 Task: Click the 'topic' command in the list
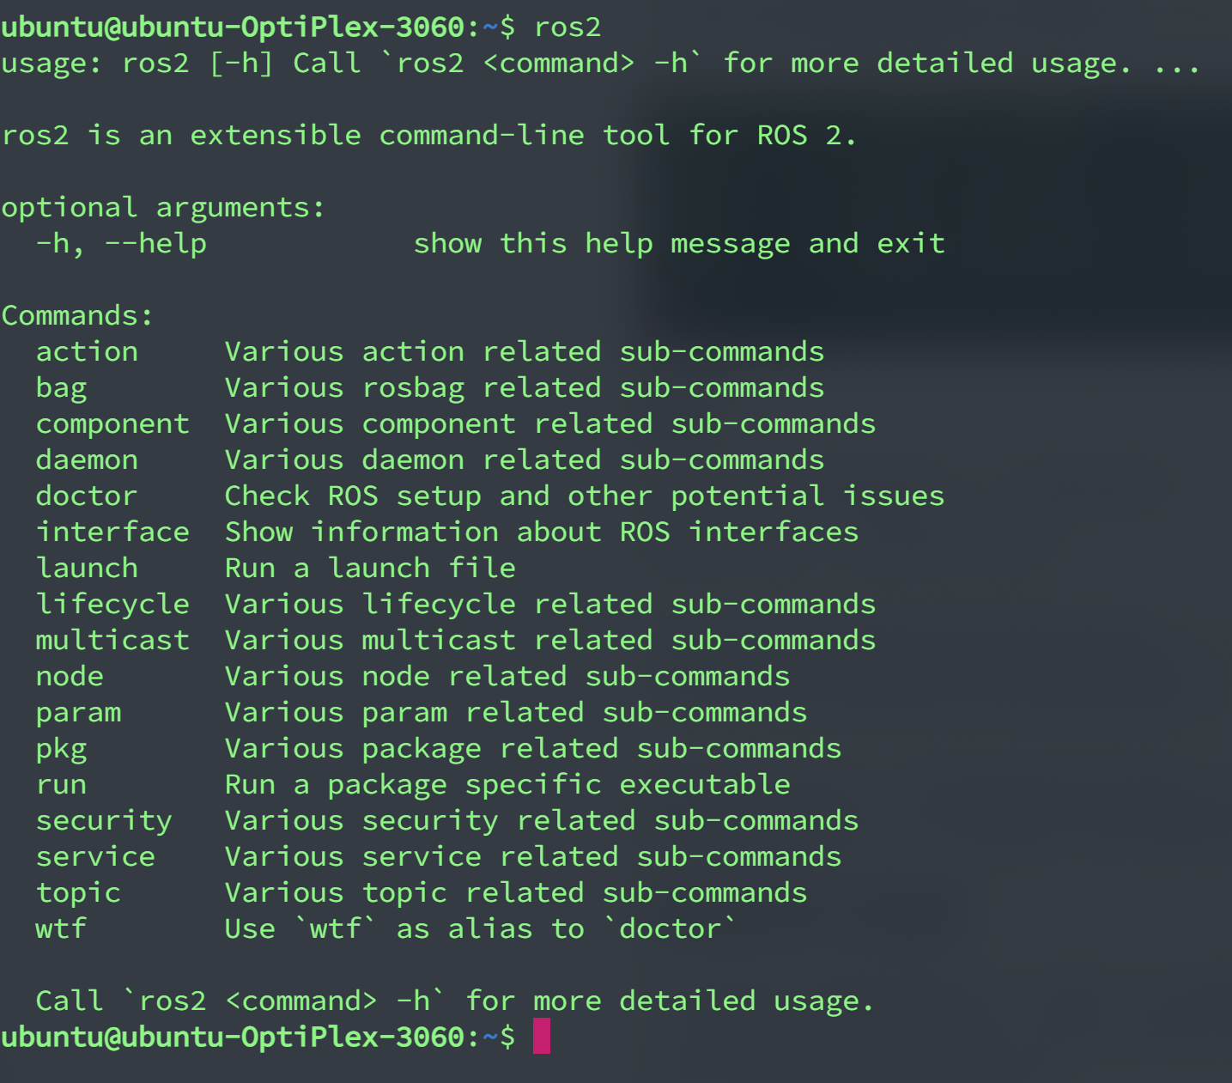[x=78, y=893]
